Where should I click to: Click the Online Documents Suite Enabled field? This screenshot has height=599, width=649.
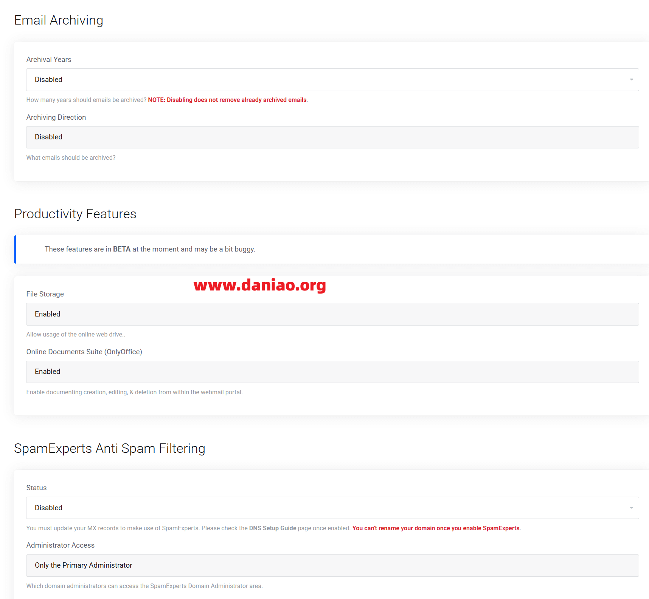click(x=332, y=372)
